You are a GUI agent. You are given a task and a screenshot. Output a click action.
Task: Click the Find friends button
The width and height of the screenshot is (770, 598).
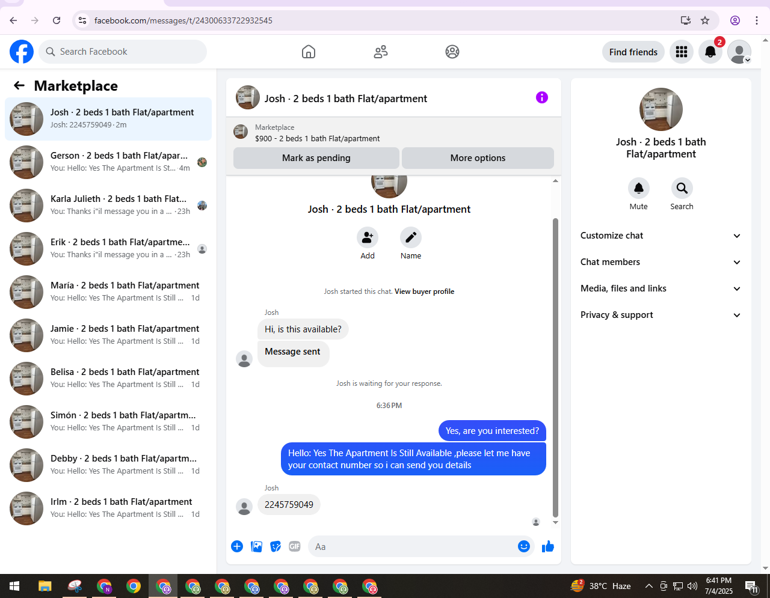(x=633, y=52)
